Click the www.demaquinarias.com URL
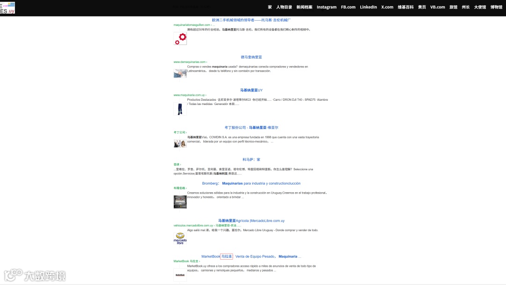 pyautogui.click(x=189, y=62)
